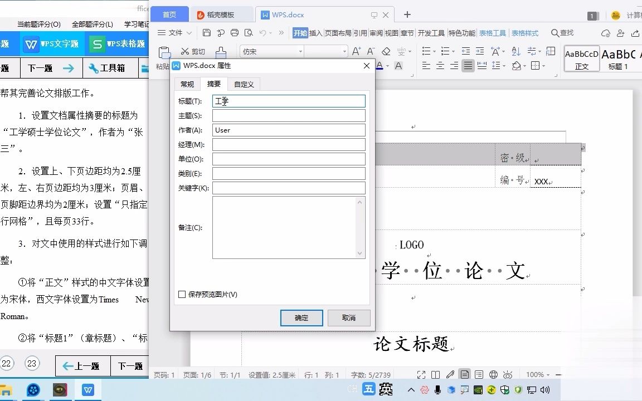The height and width of the screenshot is (401, 642).
Task: Click the align right icon
Action: (454, 66)
